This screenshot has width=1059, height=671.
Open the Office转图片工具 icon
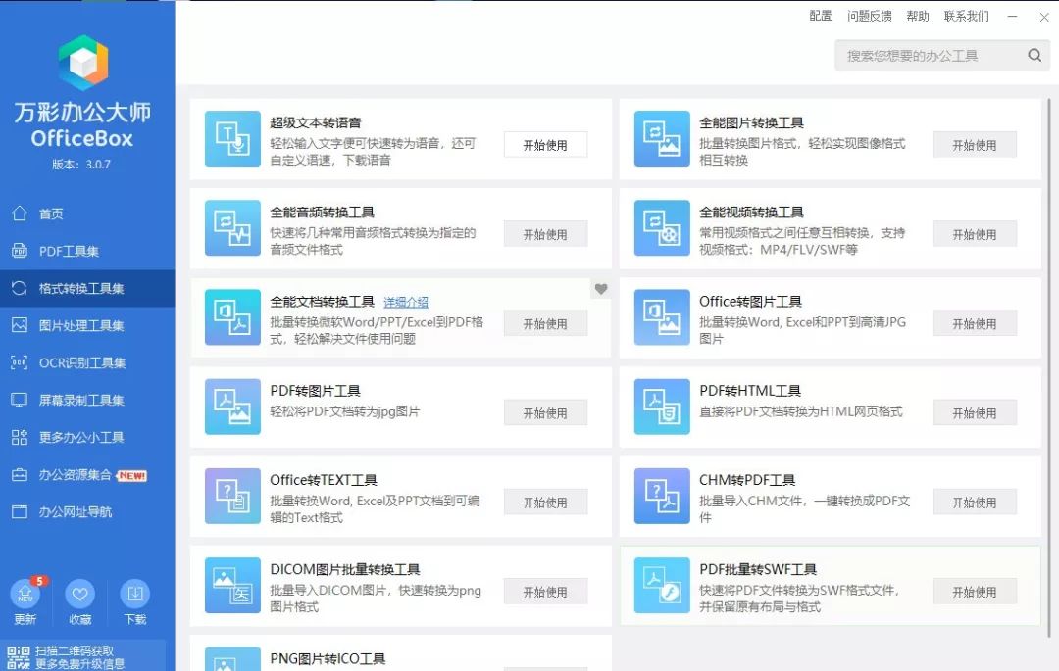[x=662, y=317]
